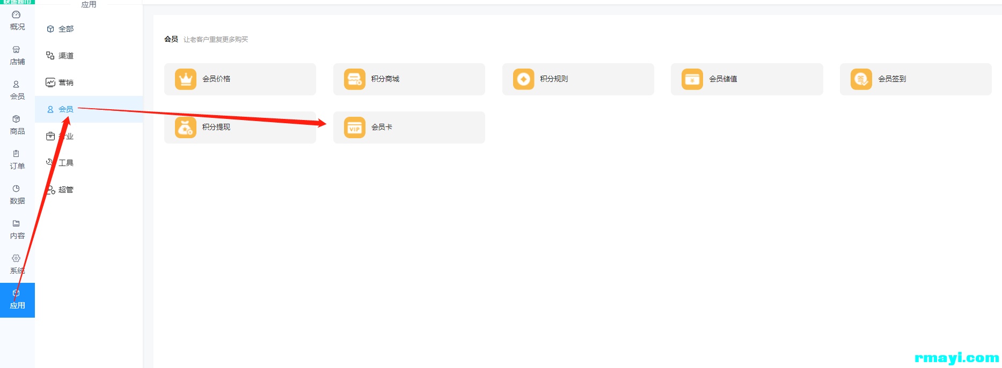Switch to 渠道 app category
This screenshot has width=1002, height=368.
[65, 56]
